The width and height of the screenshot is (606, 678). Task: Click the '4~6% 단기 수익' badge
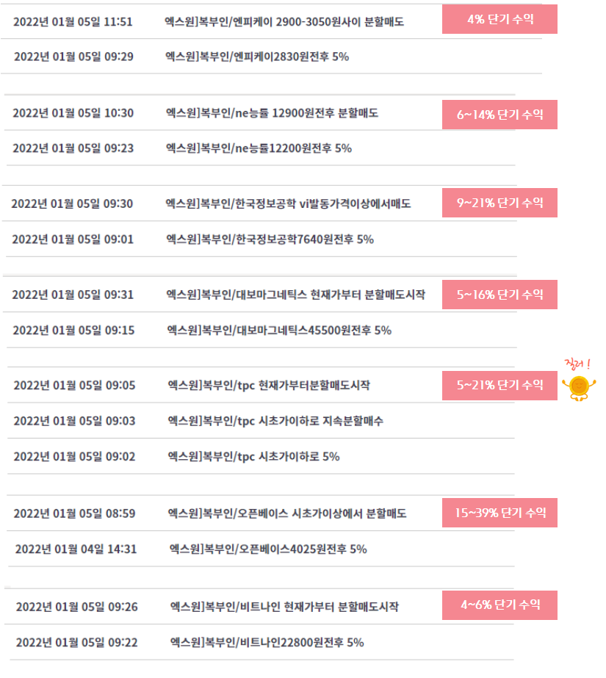pyautogui.click(x=499, y=605)
